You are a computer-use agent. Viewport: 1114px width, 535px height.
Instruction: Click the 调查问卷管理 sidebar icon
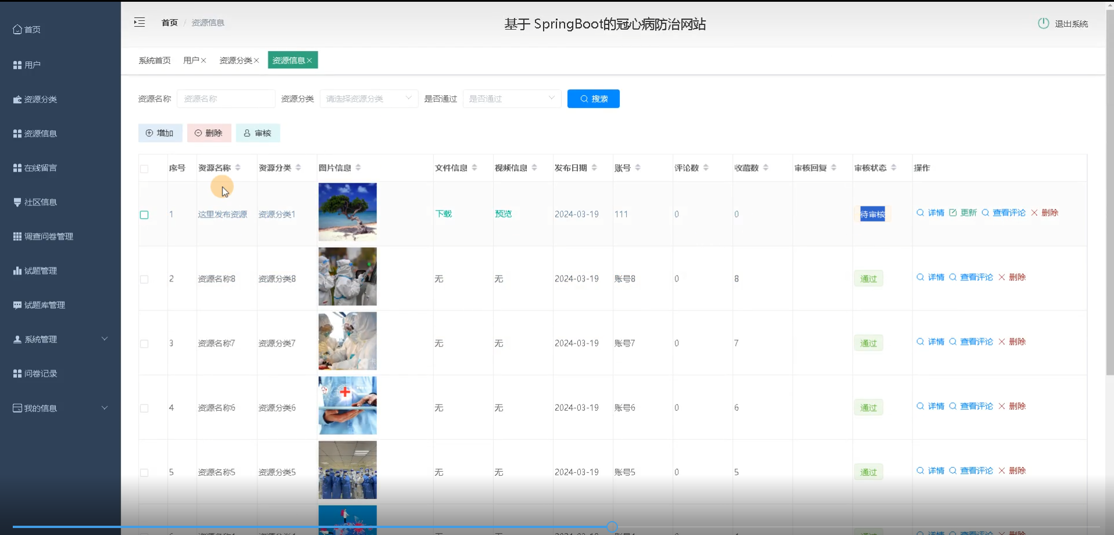(17, 236)
